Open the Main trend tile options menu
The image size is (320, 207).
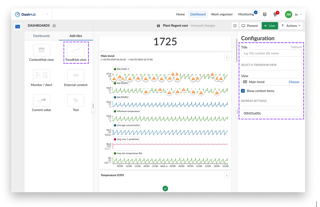click(227, 57)
